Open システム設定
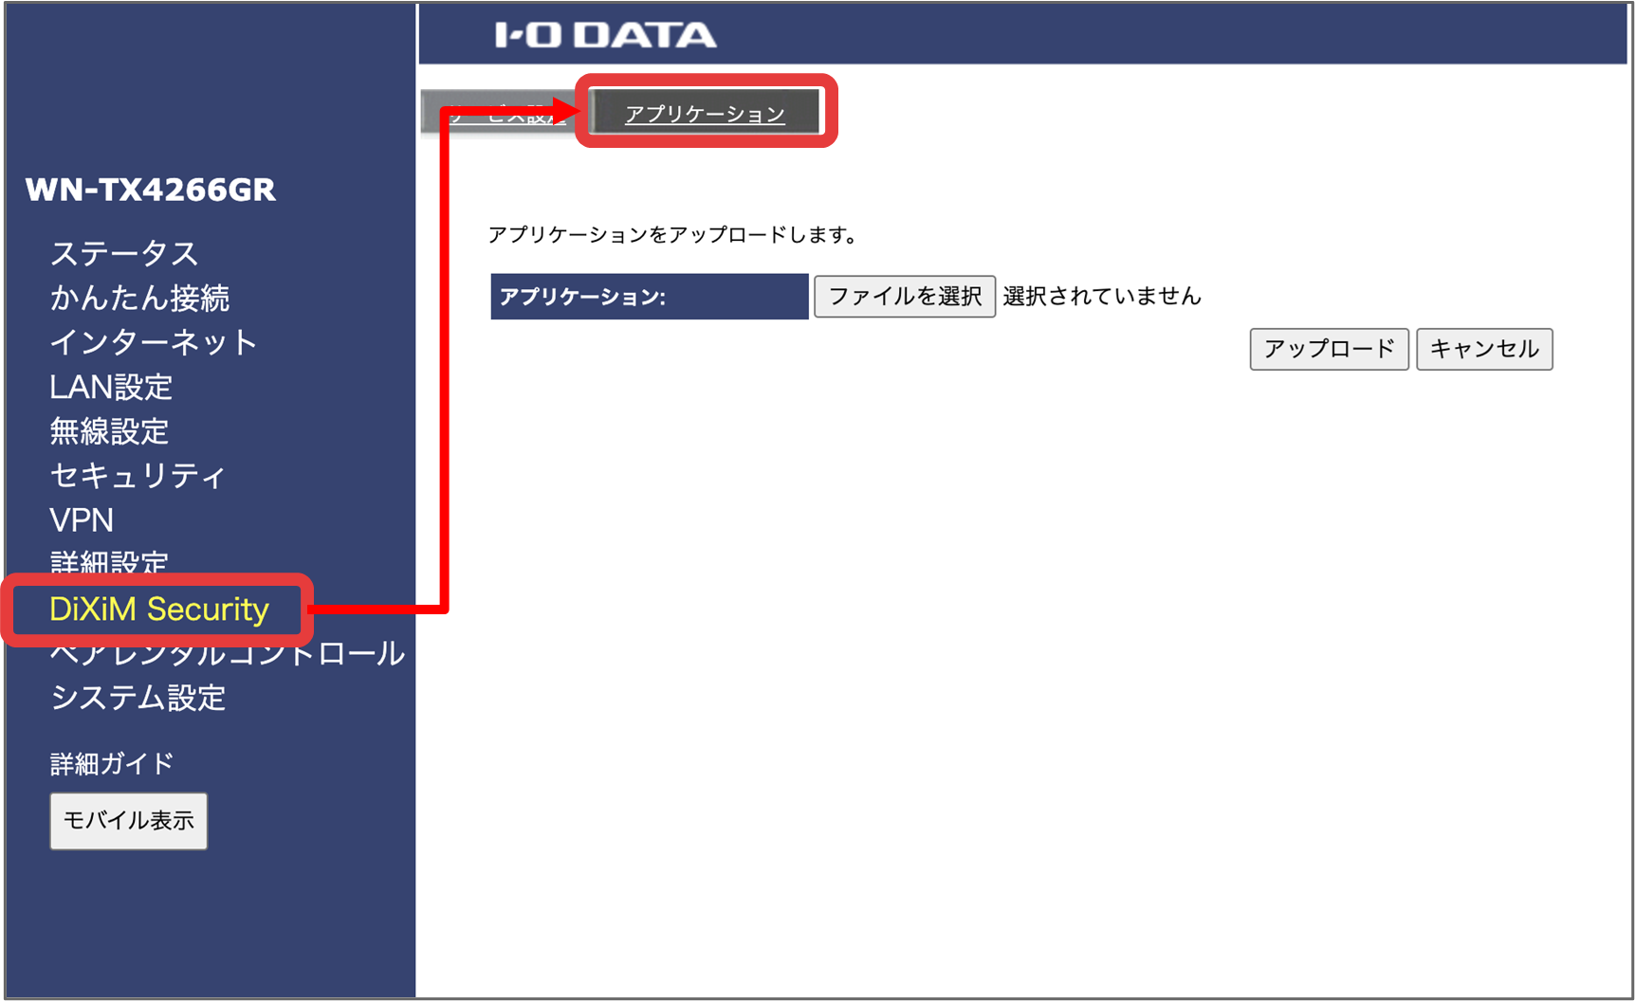Viewport: 1635px width, 1001px height. (x=138, y=698)
